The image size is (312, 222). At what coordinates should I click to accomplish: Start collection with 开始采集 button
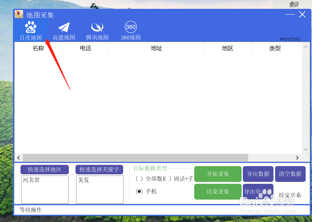pyautogui.click(x=218, y=174)
